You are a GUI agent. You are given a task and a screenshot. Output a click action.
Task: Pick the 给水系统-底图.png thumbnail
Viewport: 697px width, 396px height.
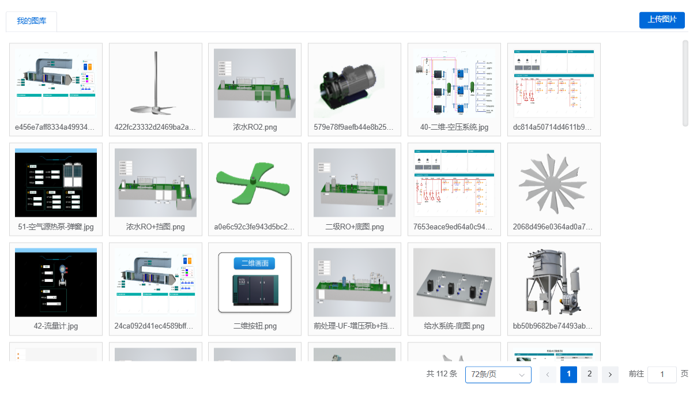click(454, 282)
